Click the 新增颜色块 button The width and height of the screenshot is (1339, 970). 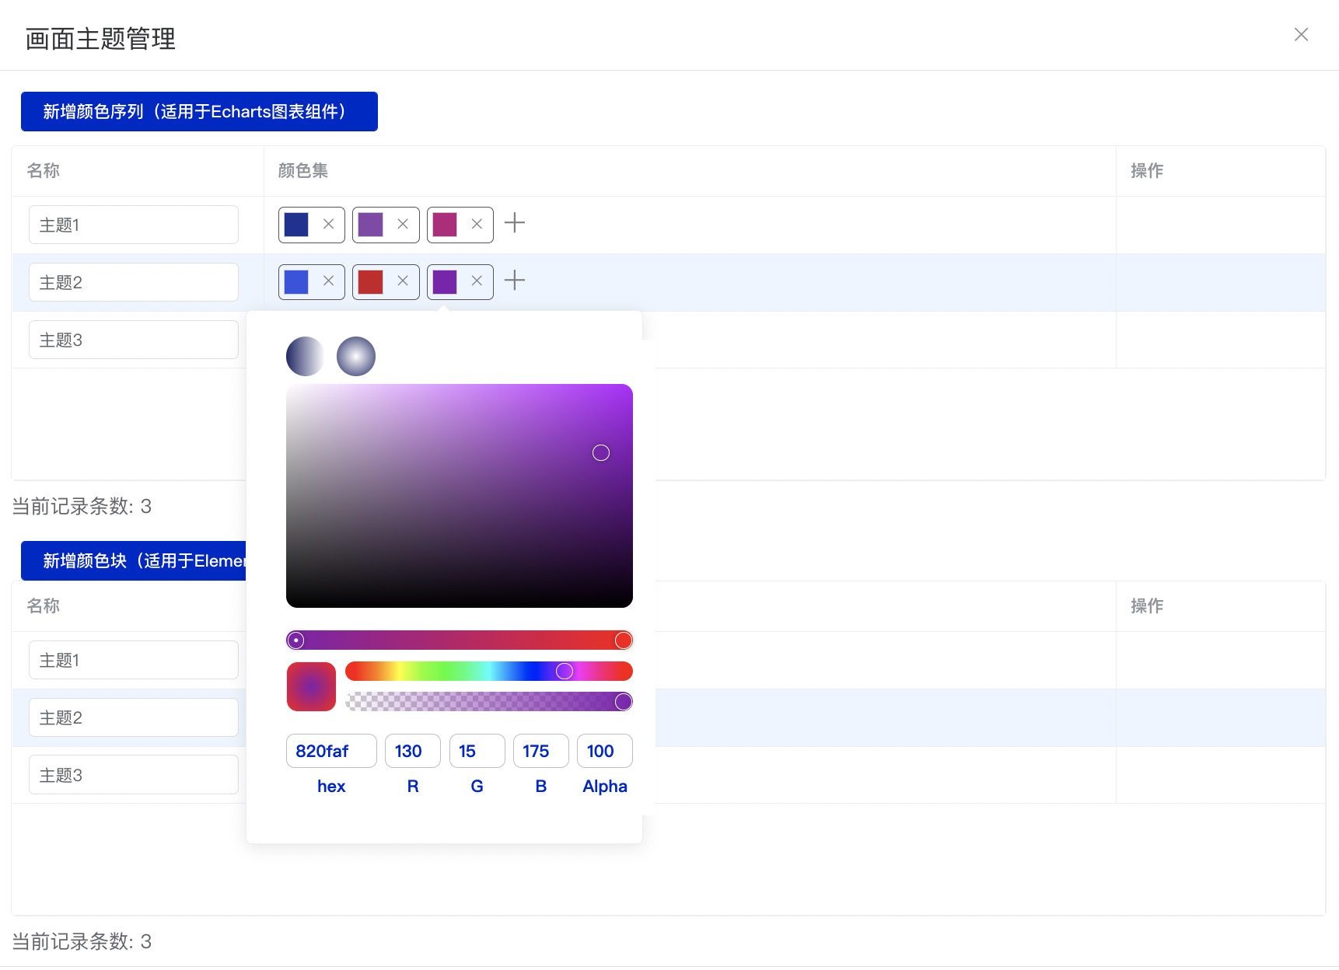(x=134, y=560)
